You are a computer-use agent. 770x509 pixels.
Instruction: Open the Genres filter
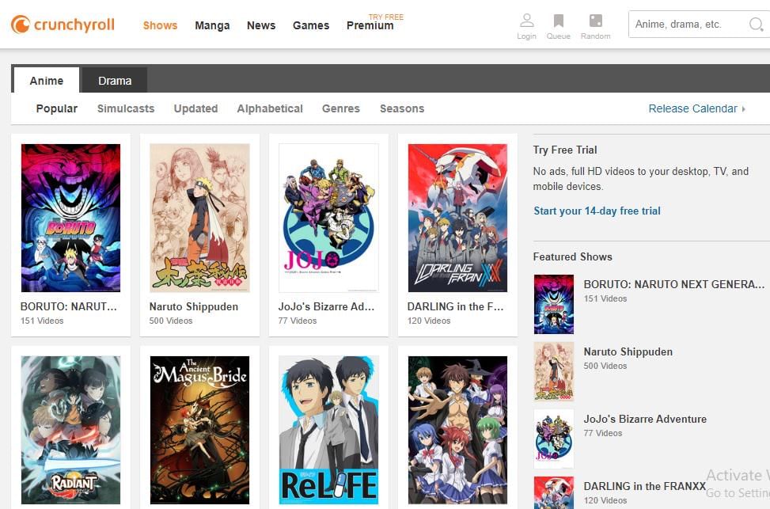coord(340,108)
